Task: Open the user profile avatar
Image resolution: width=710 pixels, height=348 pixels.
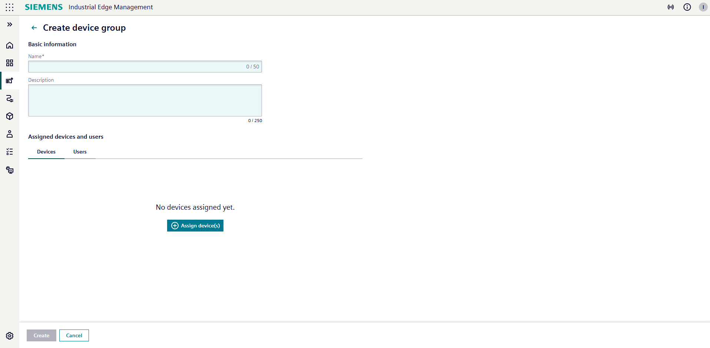Action: (703, 7)
